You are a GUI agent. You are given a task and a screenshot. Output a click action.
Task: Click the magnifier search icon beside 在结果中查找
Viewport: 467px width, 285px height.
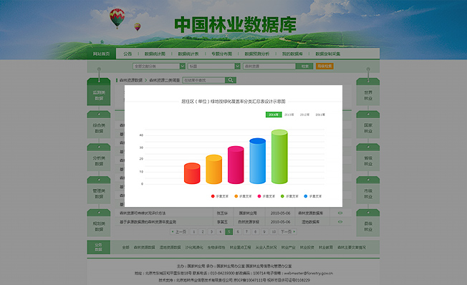pos(231,80)
